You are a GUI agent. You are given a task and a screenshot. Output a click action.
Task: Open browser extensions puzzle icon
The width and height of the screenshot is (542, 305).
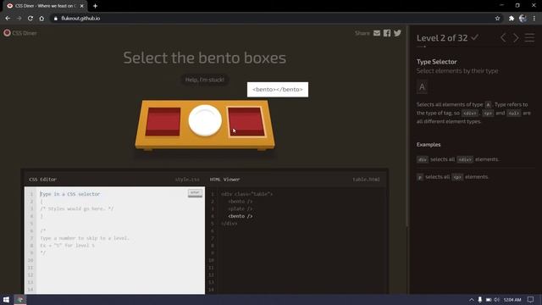coord(512,19)
